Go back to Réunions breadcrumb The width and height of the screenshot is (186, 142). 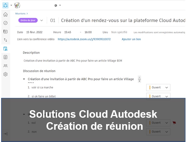[20, 14]
